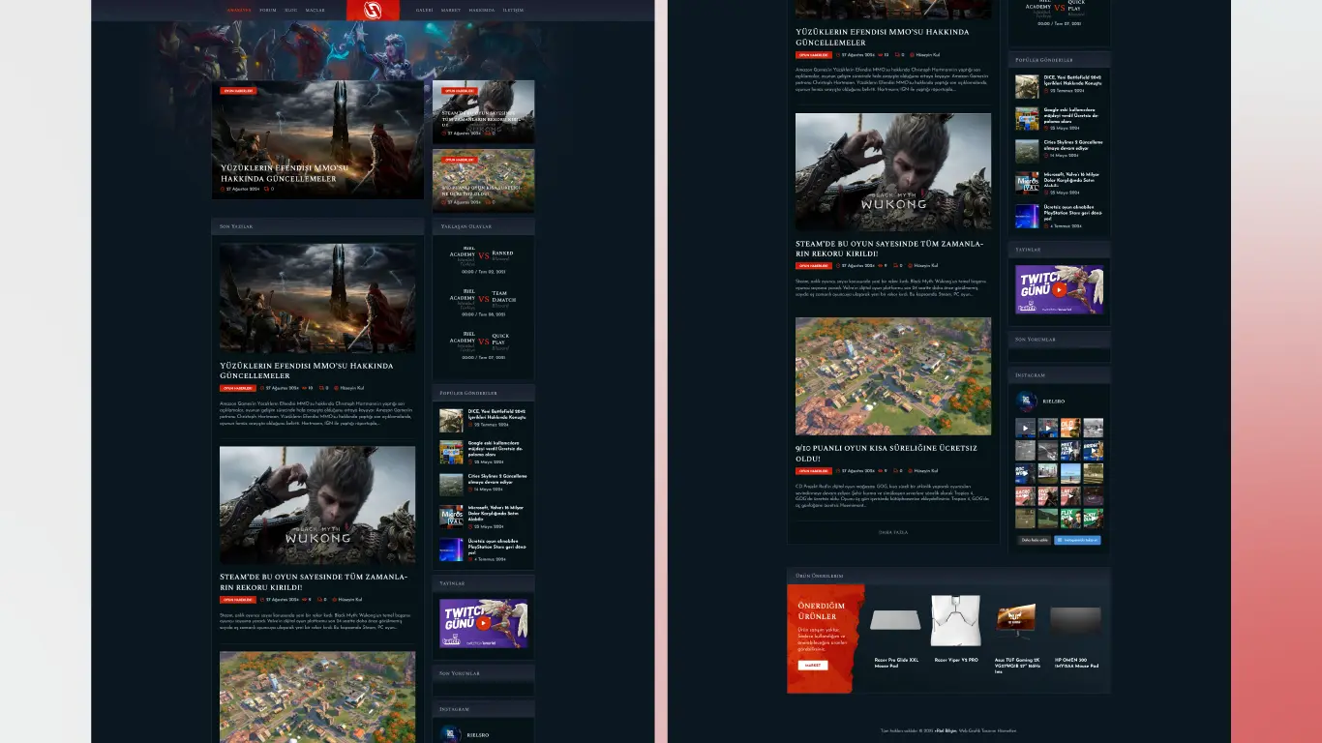Screen dimensions: 1322x743
Task: Click the date clock icon on the large hero card
Action: click(x=224, y=189)
